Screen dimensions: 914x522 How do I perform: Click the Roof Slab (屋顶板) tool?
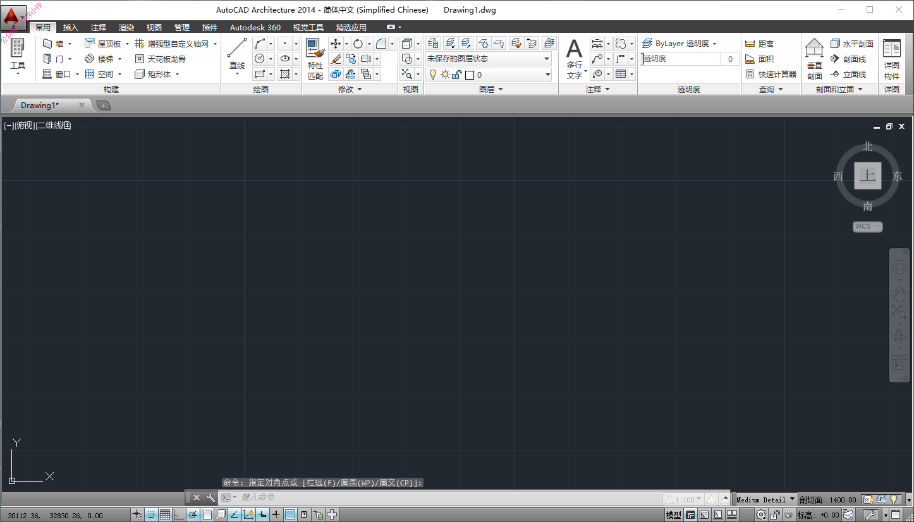(x=103, y=44)
